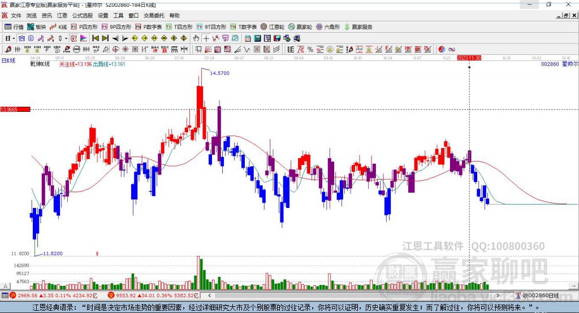
Task: Open the 帮助 menu
Action: point(174,15)
